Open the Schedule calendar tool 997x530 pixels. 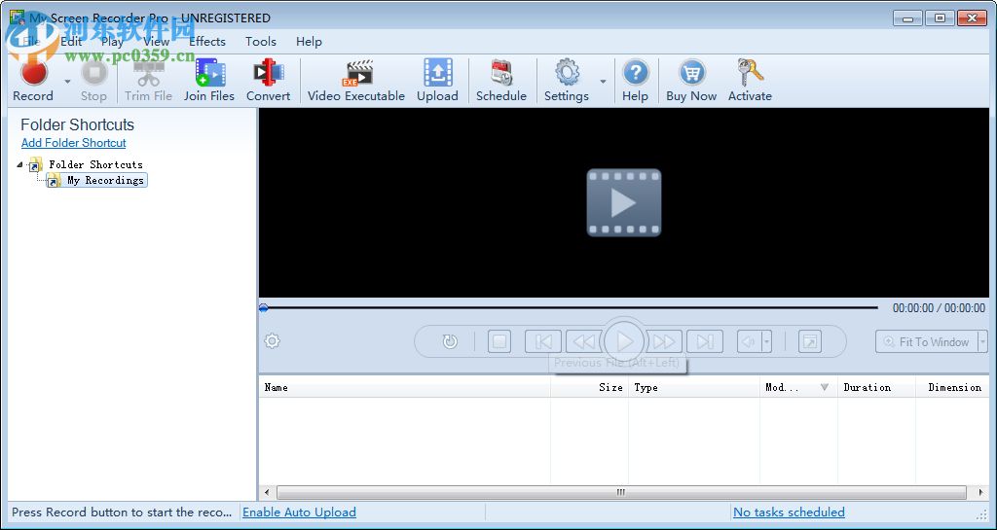pyautogui.click(x=501, y=81)
